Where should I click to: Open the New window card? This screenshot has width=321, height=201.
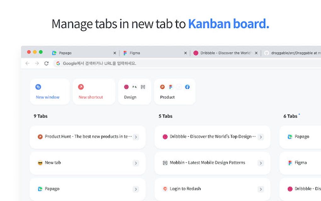coord(50,91)
